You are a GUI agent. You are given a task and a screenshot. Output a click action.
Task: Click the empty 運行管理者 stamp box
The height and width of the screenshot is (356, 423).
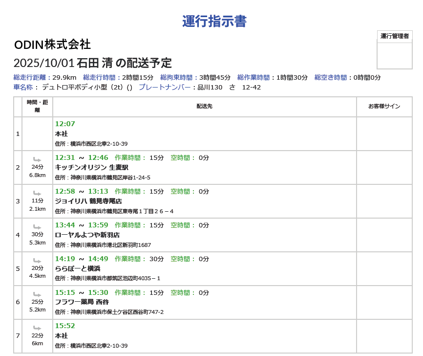coord(395,55)
